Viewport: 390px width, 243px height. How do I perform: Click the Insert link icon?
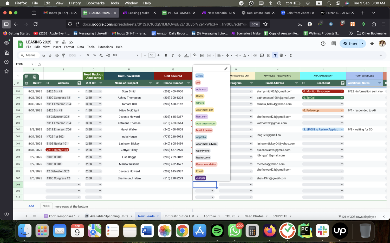pos(255,55)
